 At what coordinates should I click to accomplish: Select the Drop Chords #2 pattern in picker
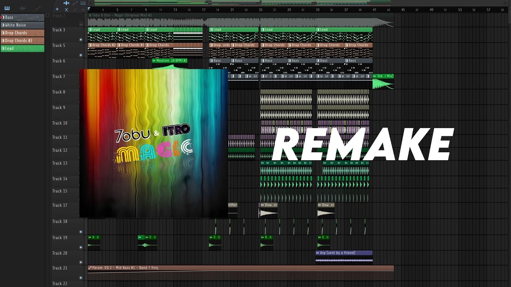coord(22,41)
